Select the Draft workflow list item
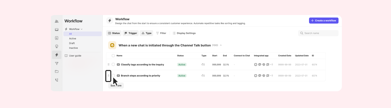Viewport: 391px width, 108px height. (72, 43)
